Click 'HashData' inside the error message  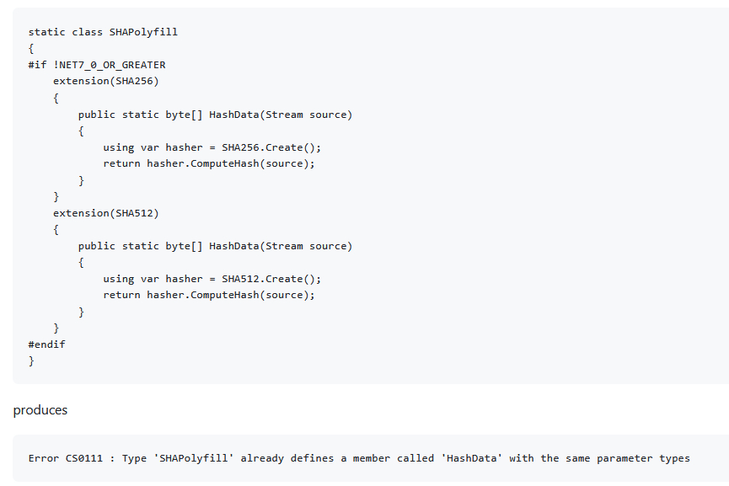465,458
